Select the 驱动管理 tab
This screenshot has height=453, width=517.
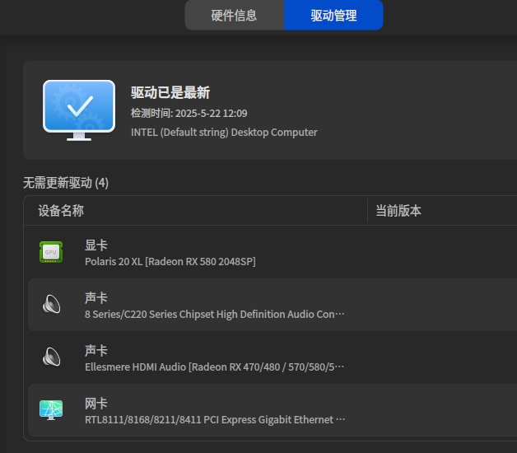point(333,15)
